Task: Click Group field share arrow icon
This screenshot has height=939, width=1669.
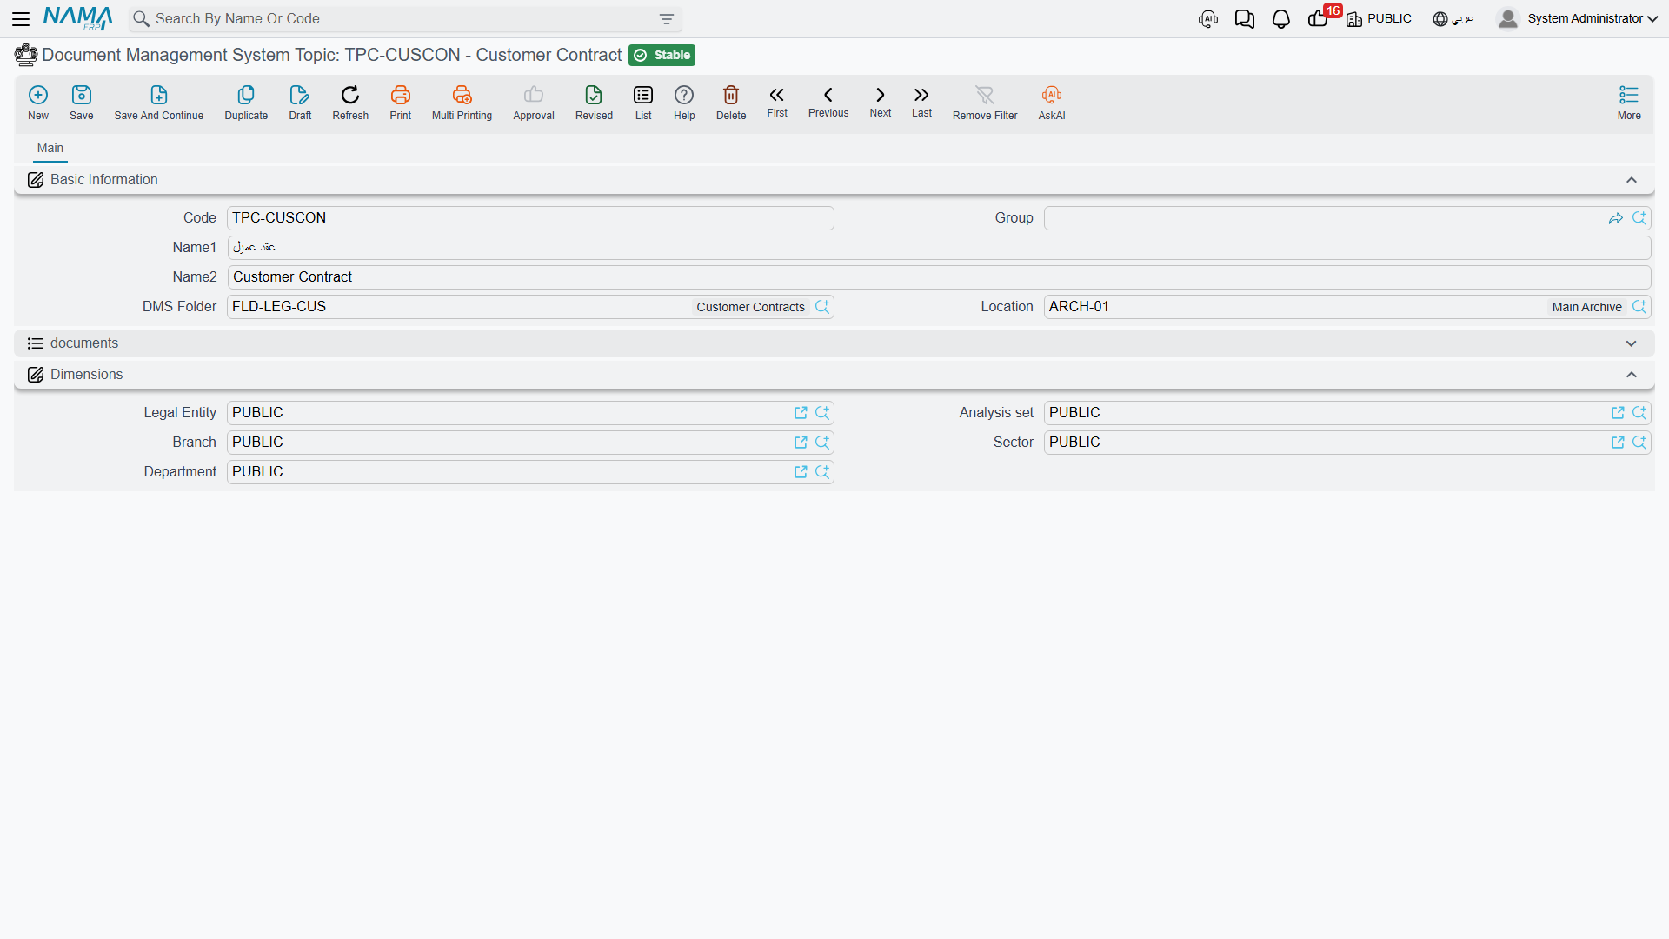Action: (x=1616, y=218)
